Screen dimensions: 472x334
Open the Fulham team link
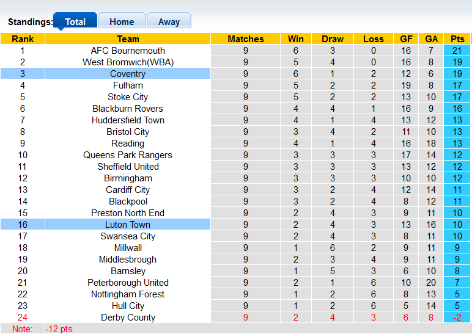[x=128, y=85]
